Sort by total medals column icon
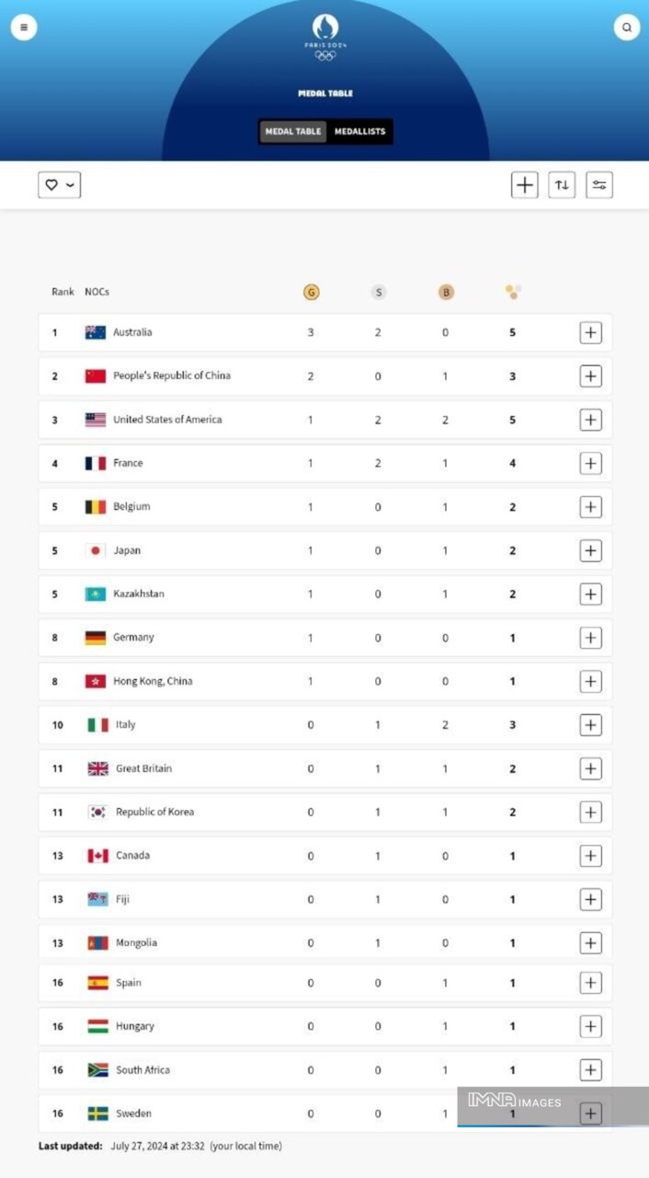The image size is (649, 1178). pyautogui.click(x=513, y=292)
